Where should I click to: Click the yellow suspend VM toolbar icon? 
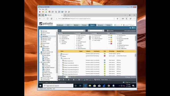pyautogui.click(x=43, y=12)
